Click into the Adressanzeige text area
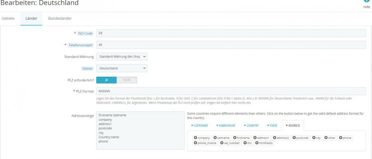 pyautogui.click(x=140, y=131)
